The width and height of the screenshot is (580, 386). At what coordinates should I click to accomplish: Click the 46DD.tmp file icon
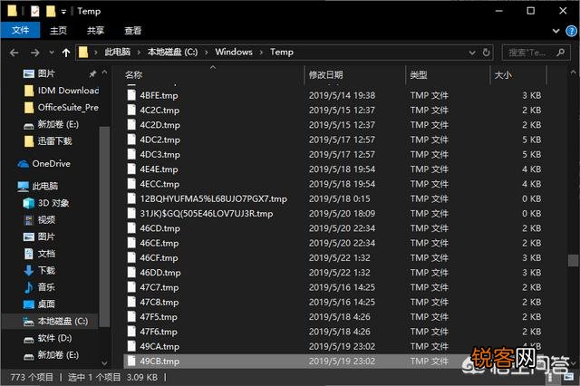click(131, 273)
